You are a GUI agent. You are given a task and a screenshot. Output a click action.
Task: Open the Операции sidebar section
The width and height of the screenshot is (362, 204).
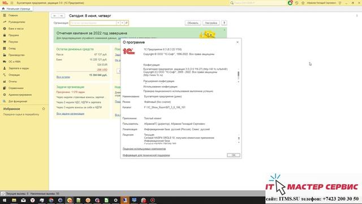[14, 75]
